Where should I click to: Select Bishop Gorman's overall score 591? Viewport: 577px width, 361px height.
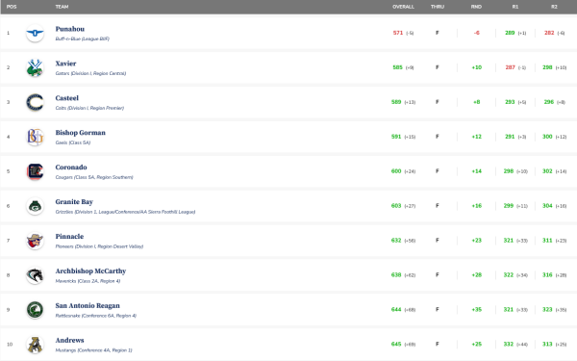396,137
